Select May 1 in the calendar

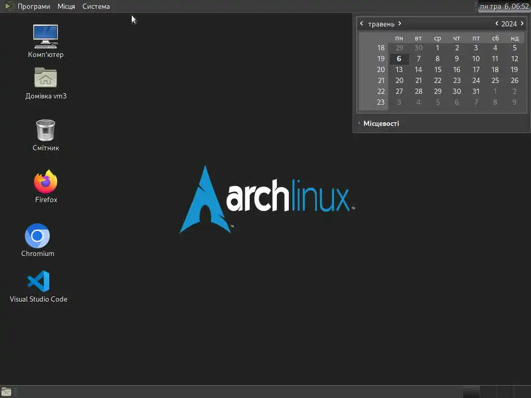point(438,48)
